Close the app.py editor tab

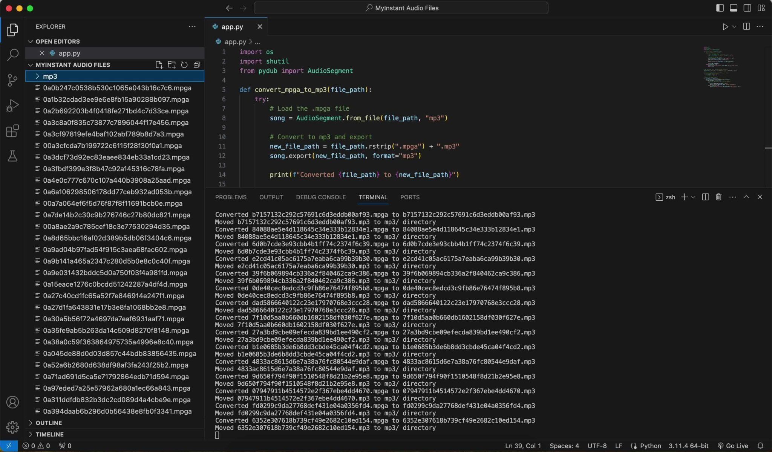point(260,27)
